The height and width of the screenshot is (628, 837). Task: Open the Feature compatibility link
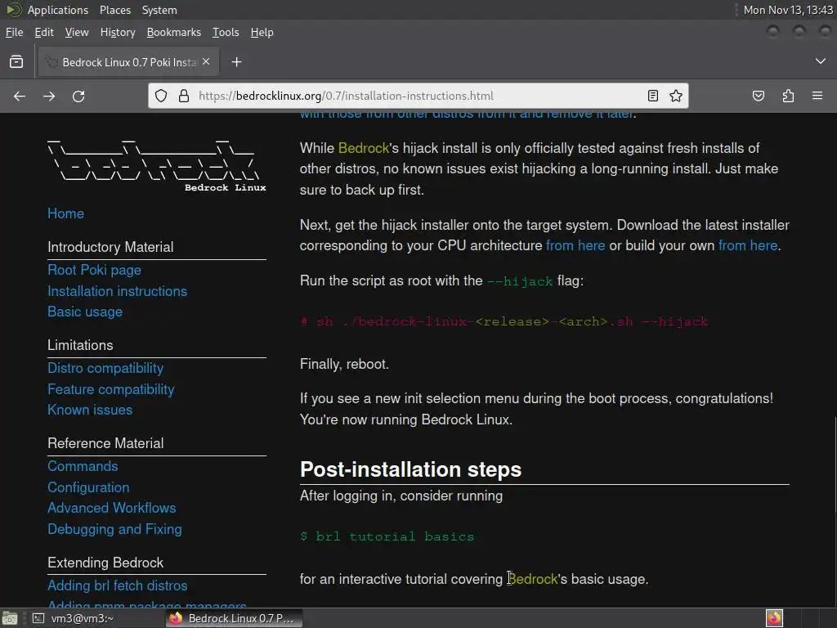pyautogui.click(x=110, y=389)
